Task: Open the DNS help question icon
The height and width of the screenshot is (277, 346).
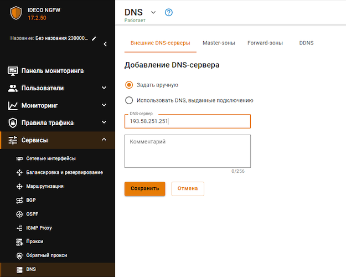Action: click(x=169, y=12)
